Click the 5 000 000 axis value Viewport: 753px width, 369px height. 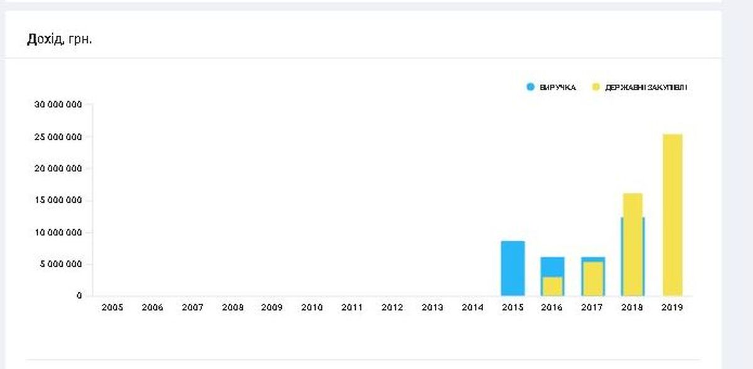coord(60,264)
